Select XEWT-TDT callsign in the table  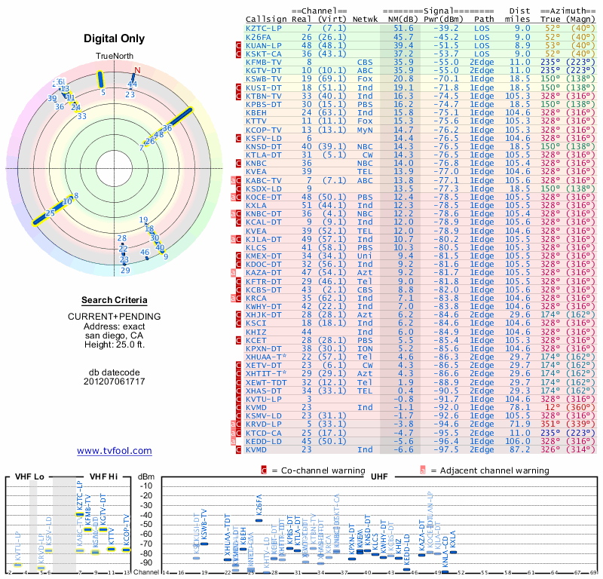(266, 382)
